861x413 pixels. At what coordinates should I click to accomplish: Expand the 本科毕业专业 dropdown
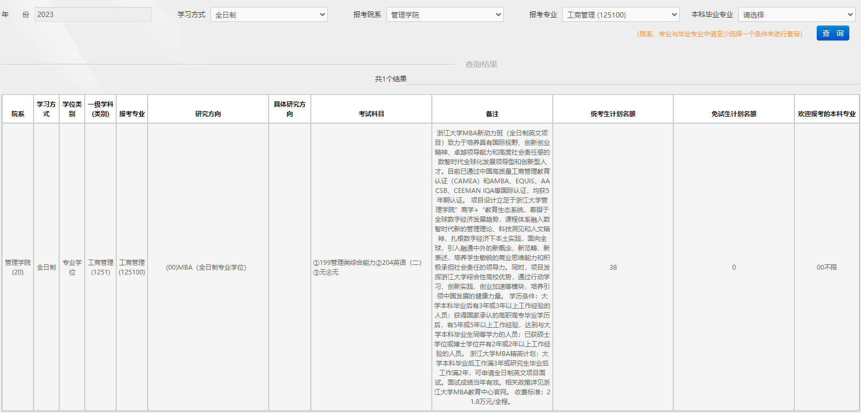[796, 15]
